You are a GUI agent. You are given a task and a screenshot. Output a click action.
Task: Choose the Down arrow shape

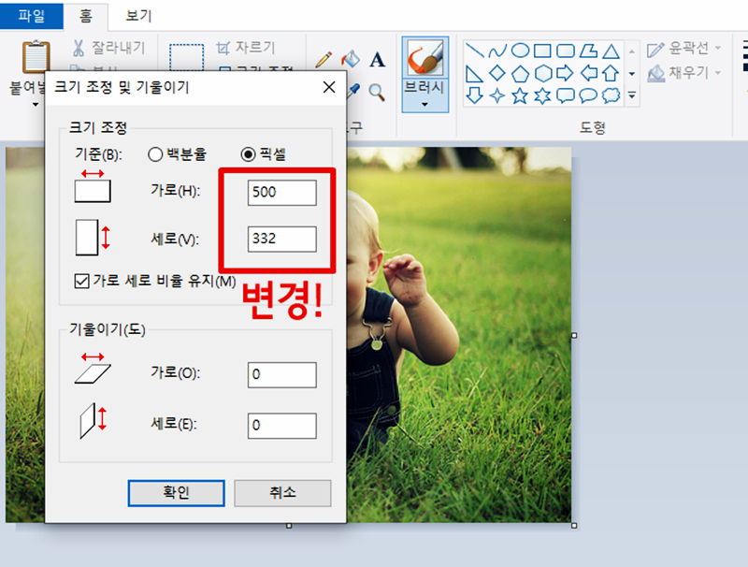tap(474, 95)
